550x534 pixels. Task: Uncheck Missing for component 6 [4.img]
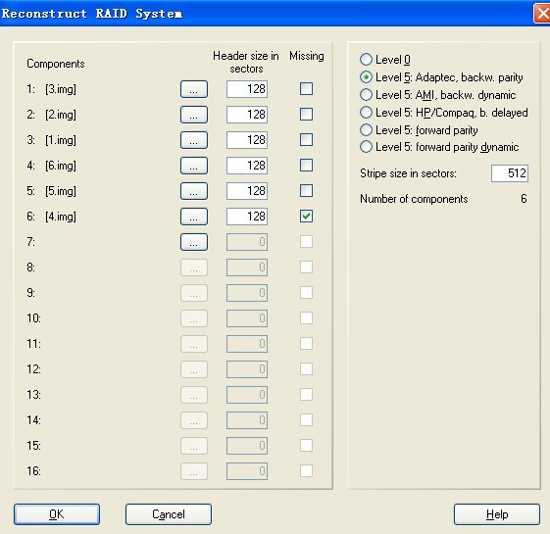click(x=306, y=216)
